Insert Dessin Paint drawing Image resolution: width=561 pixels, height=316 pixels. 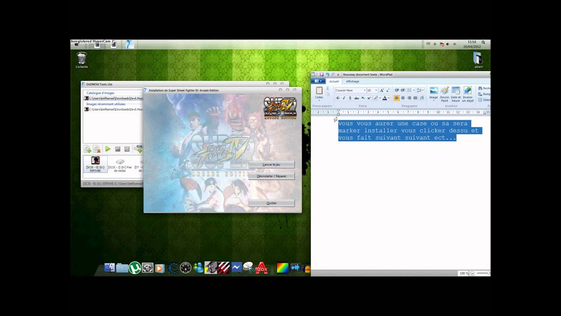point(444,94)
